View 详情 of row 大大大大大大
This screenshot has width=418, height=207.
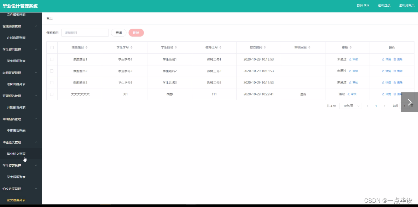pyautogui.click(x=386, y=94)
